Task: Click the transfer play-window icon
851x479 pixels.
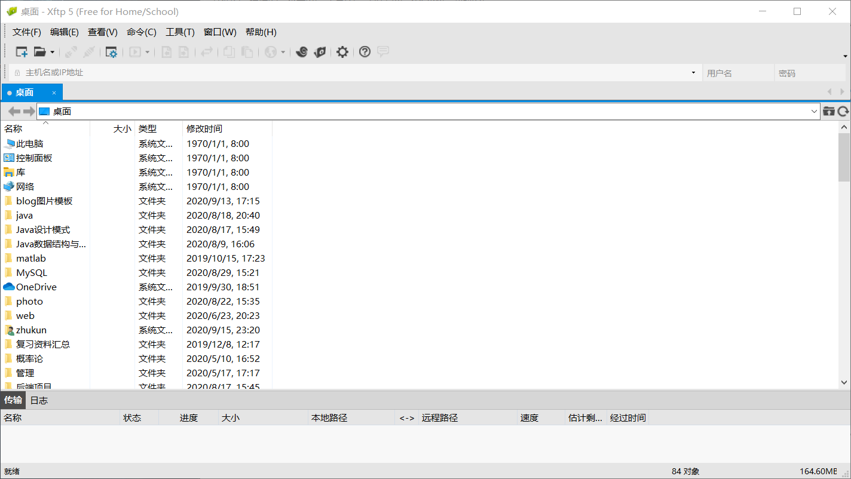Action: 135,52
